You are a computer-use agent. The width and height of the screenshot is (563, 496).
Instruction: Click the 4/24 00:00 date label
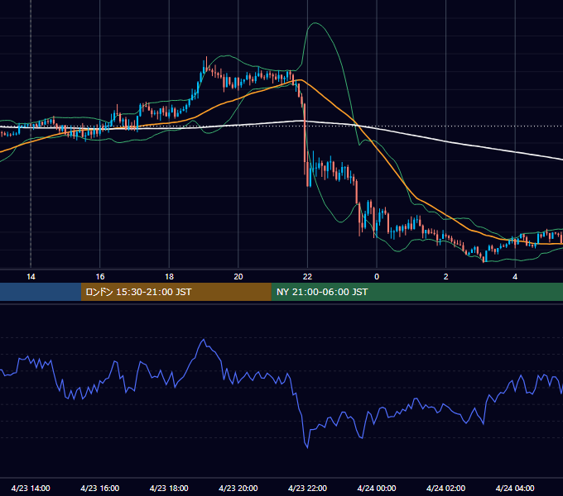[x=377, y=488]
